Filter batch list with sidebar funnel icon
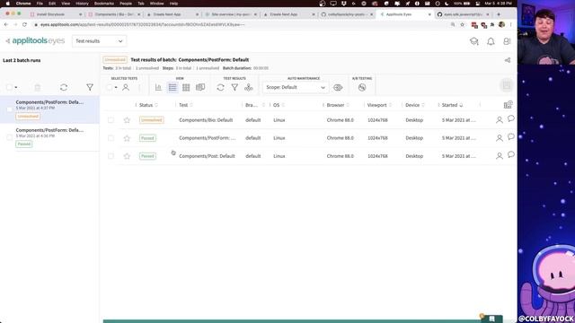Image resolution: width=575 pixels, height=323 pixels. tap(90, 87)
